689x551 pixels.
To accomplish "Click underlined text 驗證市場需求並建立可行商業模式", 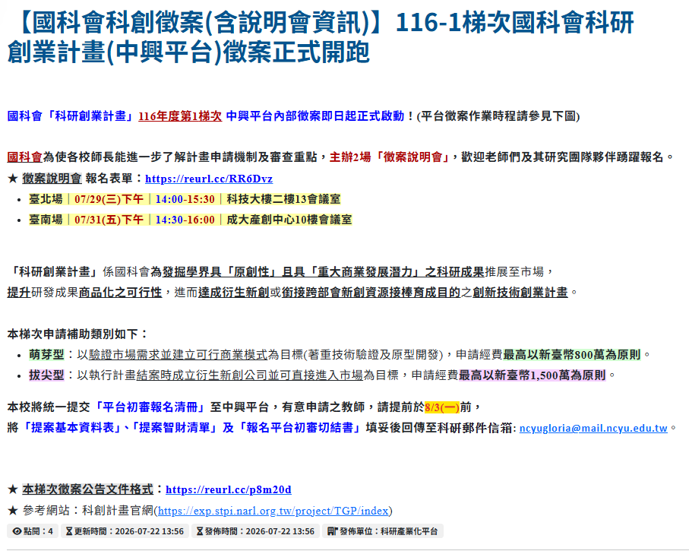I will (x=178, y=354).
